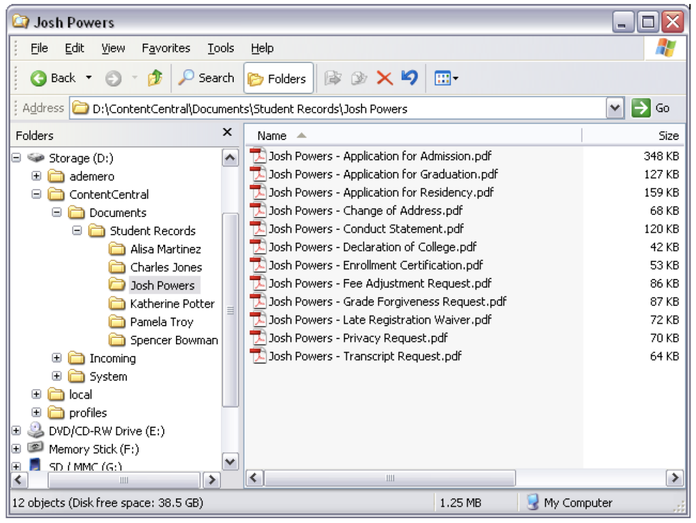Click the Delete (red X) toolbar icon
This screenshot has width=696, height=523.
pos(384,78)
